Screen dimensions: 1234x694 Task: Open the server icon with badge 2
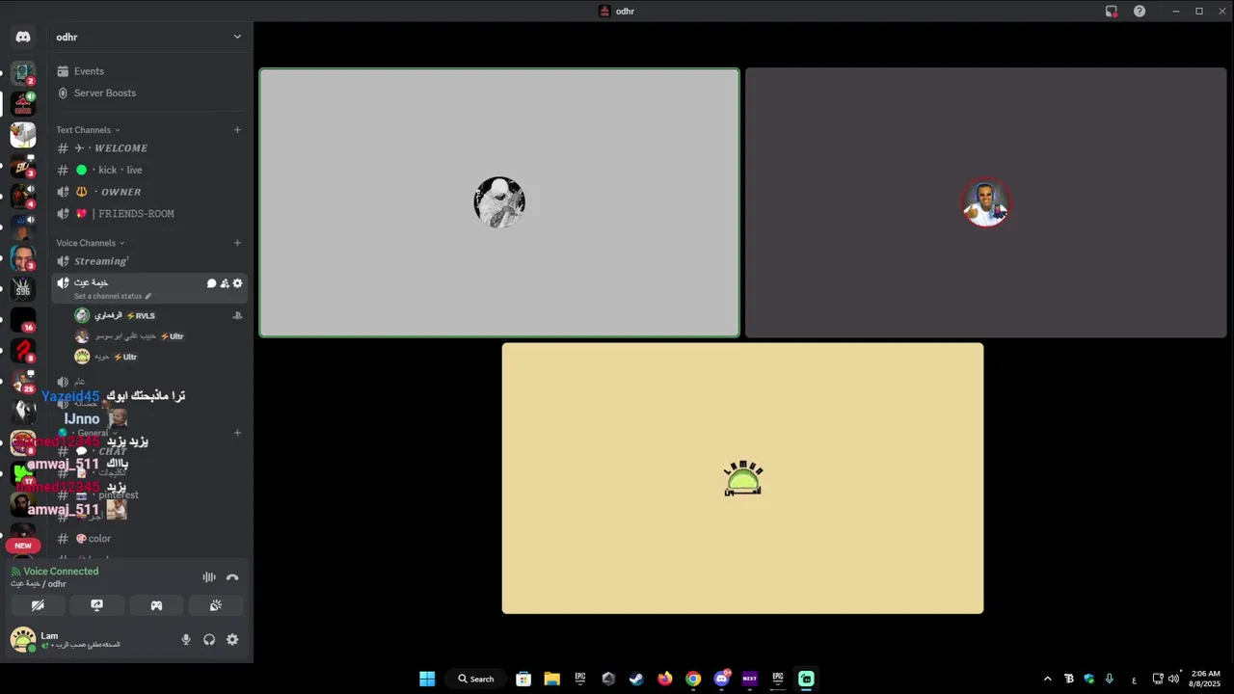coord(23,72)
